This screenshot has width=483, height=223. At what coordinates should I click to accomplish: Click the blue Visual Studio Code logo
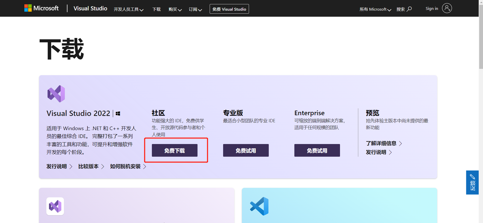tap(259, 206)
